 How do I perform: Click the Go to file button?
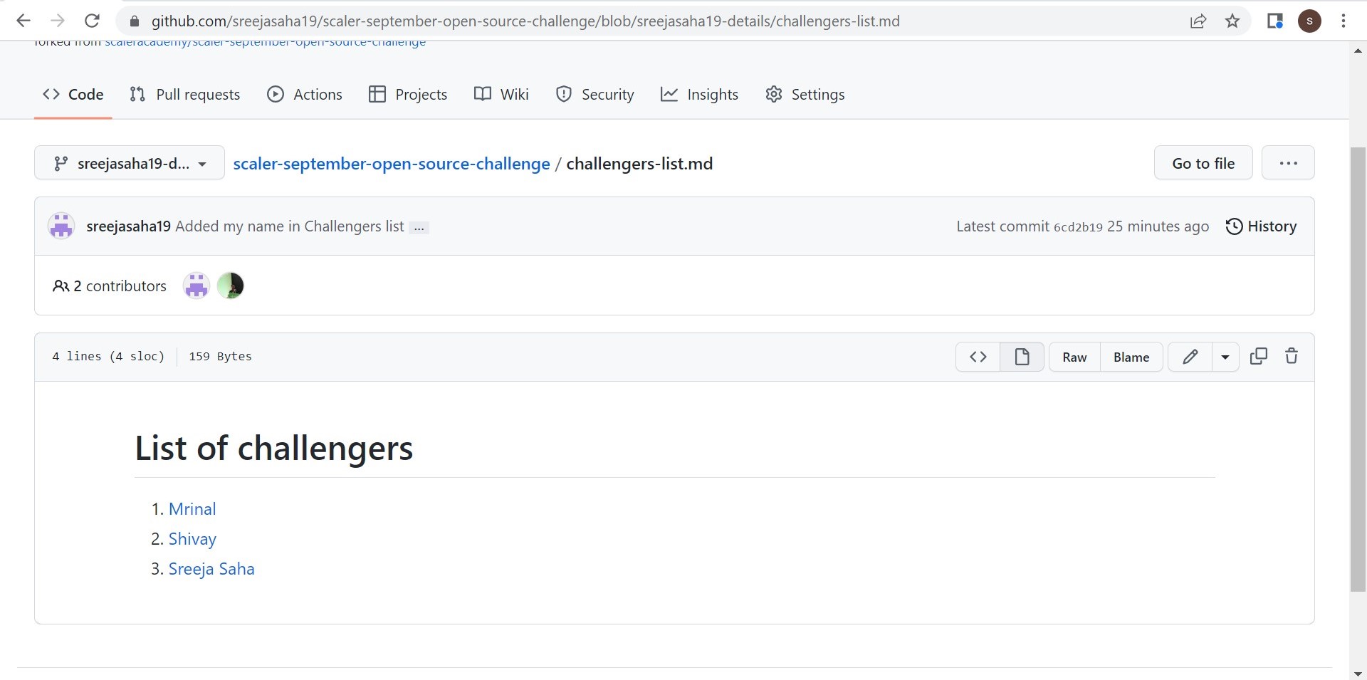tap(1203, 163)
